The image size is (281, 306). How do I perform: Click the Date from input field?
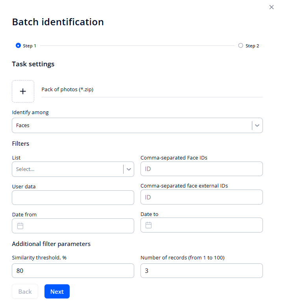[79, 226]
